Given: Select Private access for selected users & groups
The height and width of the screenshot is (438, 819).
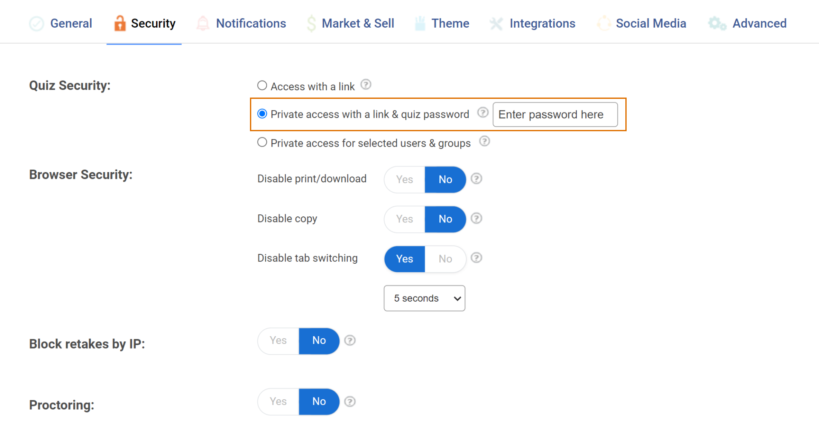Looking at the screenshot, I should pyautogui.click(x=262, y=142).
